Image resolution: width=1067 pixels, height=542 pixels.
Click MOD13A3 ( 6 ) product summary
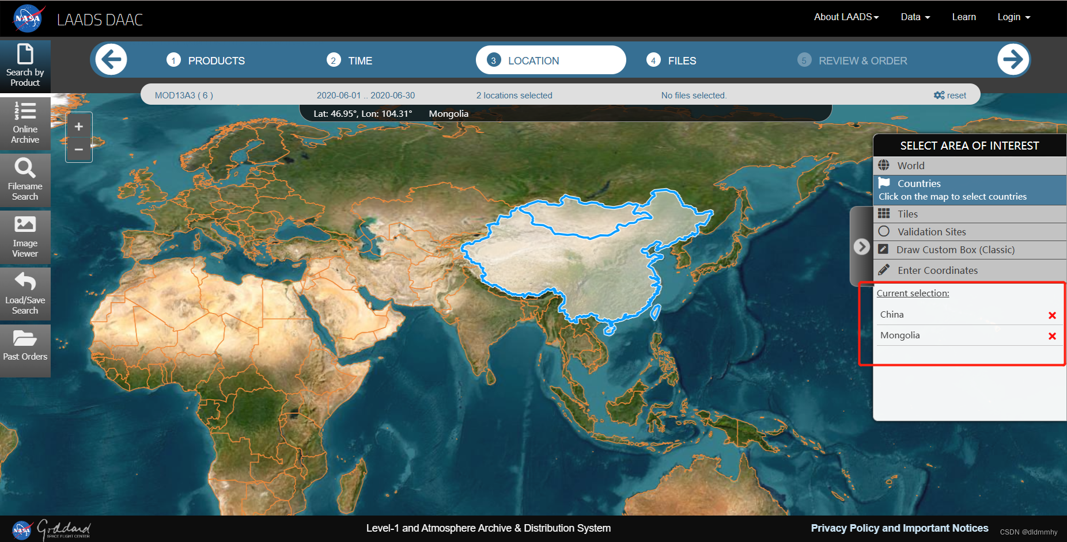pos(184,96)
